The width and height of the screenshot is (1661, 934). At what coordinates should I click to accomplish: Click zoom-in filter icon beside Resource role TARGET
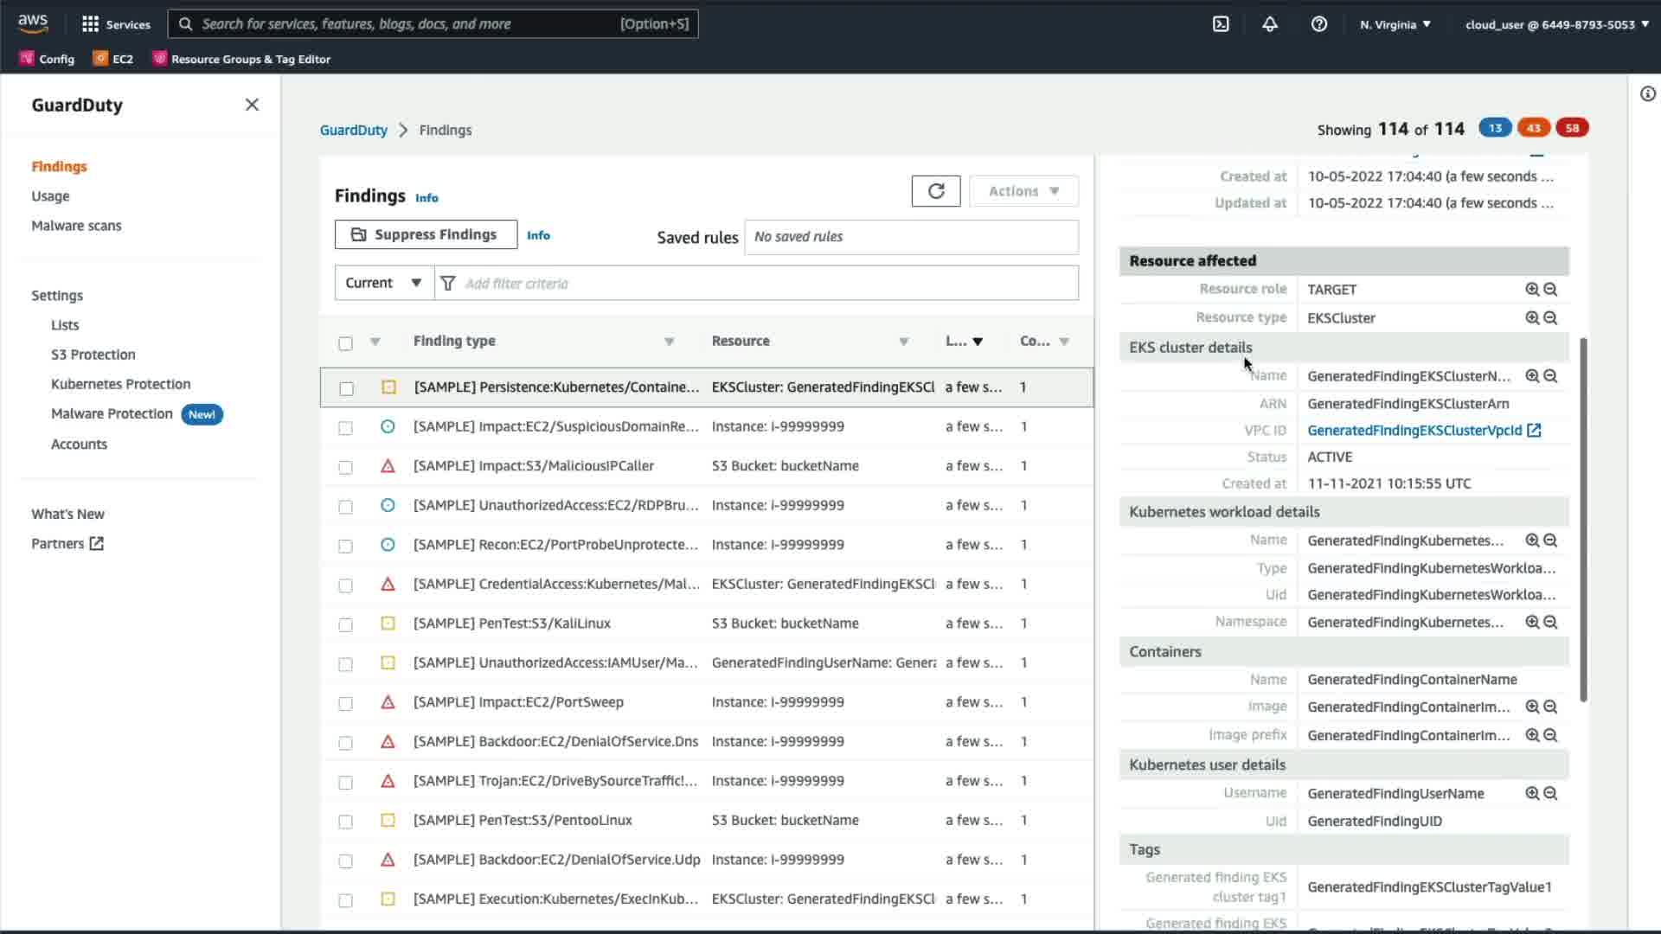pyautogui.click(x=1532, y=290)
